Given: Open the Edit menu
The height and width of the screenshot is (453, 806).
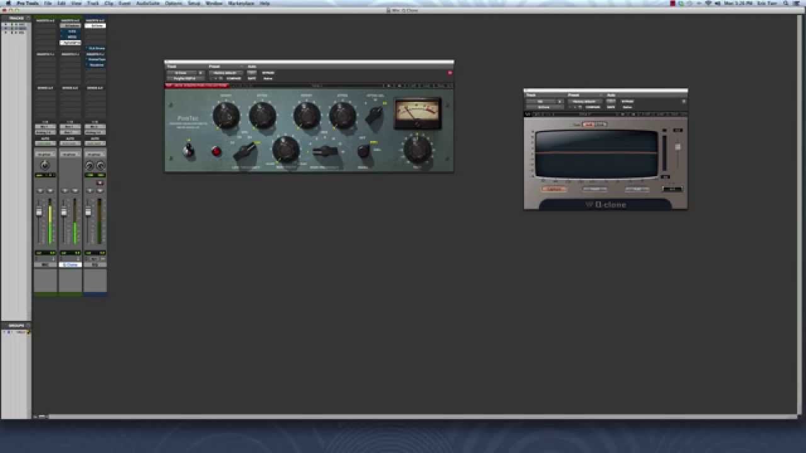Looking at the screenshot, I should [62, 3].
